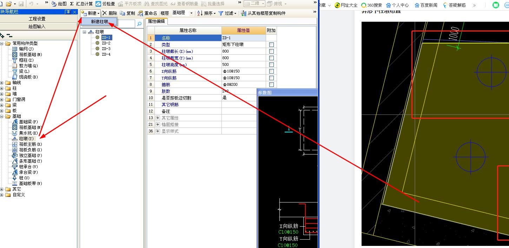Select 筏板主筋(R) icon in tree
Viewport: 509px width, 248px height.
click(x=15, y=144)
